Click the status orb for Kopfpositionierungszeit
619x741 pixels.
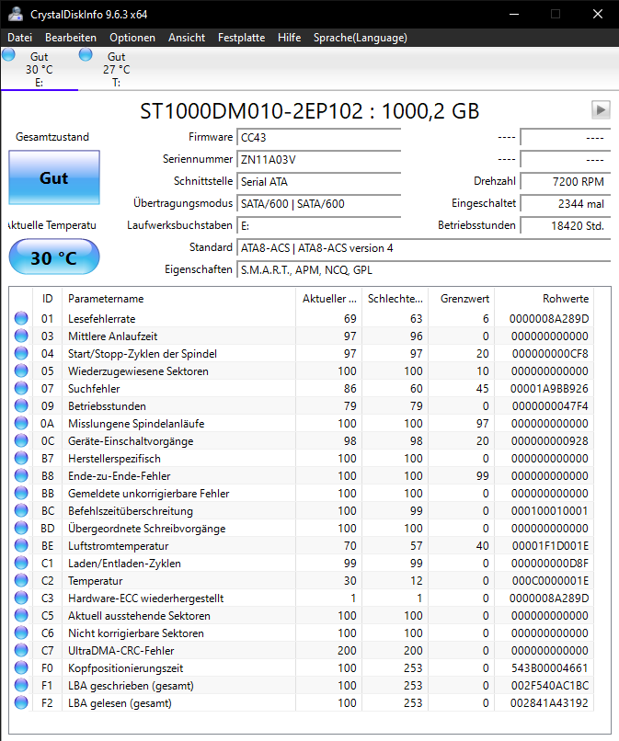21,667
